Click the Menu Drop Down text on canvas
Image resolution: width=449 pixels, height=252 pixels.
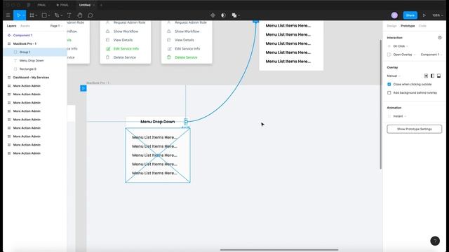(157, 122)
